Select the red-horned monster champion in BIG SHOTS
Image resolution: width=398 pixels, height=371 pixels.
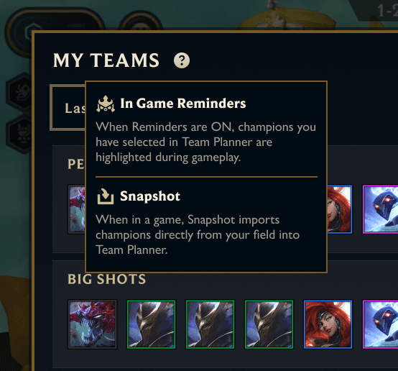(x=93, y=324)
